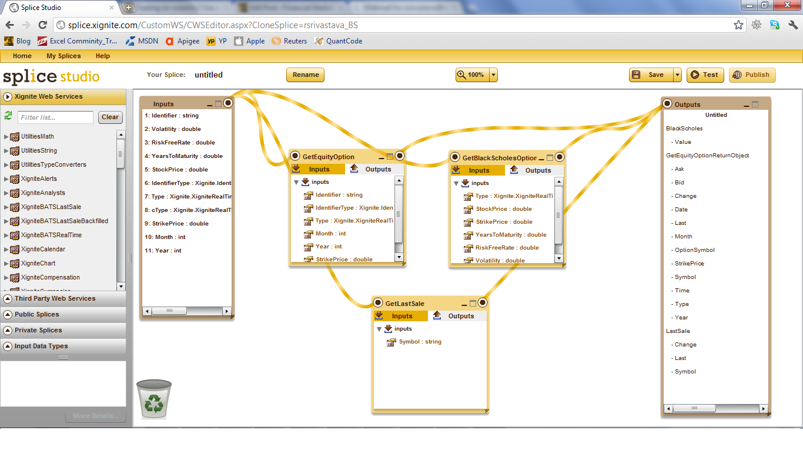The image size is (803, 451).
Task: Click the XigniteAlerts service icon
Action: 15,179
